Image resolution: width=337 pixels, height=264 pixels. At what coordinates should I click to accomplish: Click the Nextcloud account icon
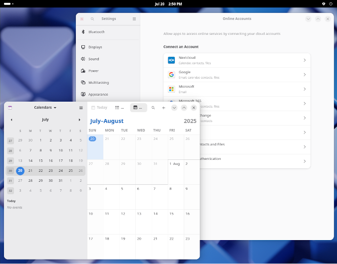tap(171, 60)
